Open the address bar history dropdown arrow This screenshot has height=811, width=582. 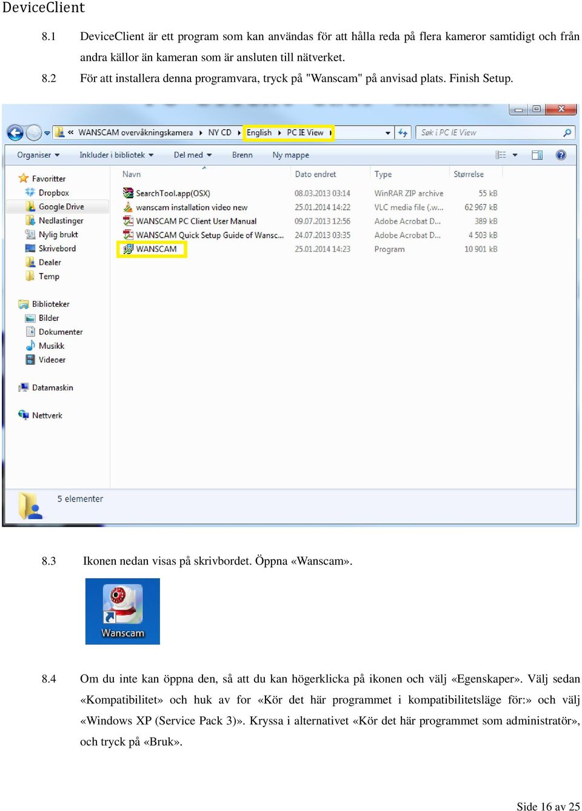click(x=388, y=133)
